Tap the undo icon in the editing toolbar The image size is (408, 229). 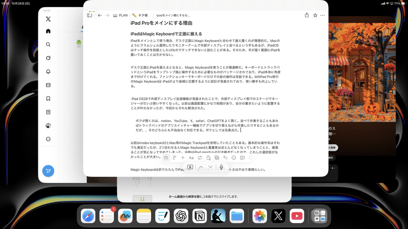(225, 158)
